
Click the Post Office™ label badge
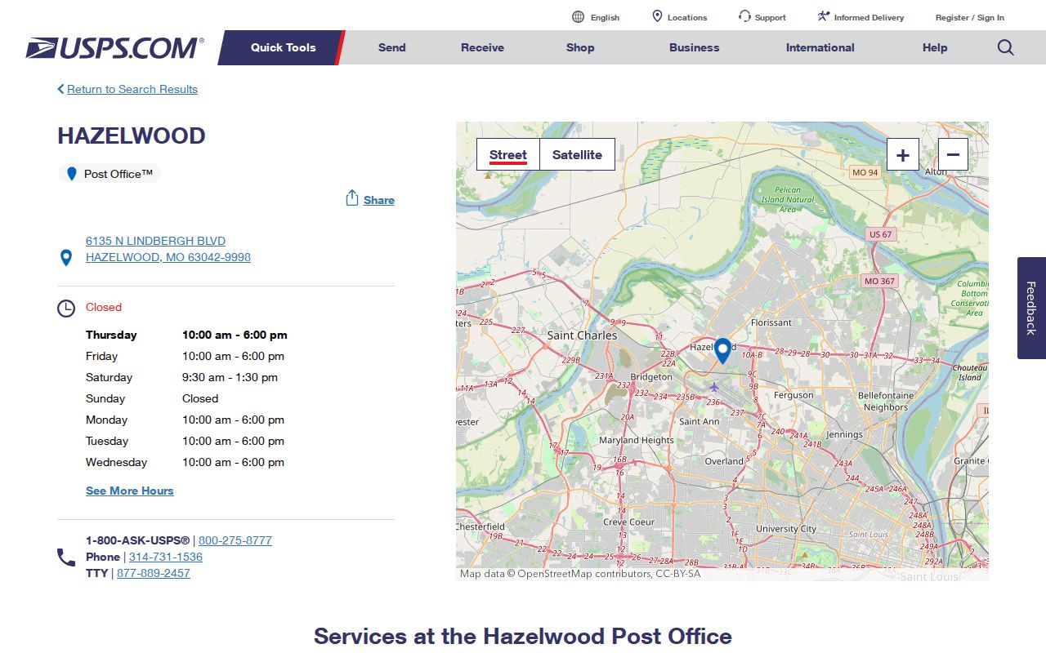[110, 174]
